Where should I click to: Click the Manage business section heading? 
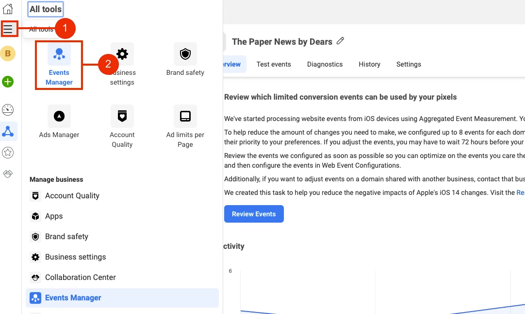(x=56, y=179)
